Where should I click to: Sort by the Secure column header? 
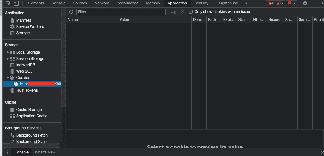(x=275, y=20)
